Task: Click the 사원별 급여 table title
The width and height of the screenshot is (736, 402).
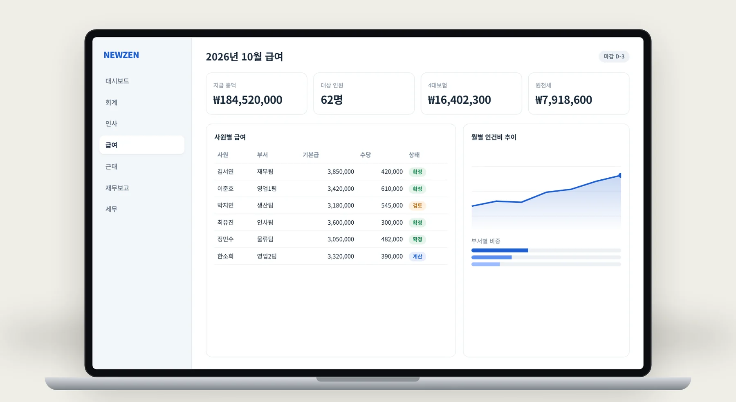Action: pyautogui.click(x=230, y=137)
